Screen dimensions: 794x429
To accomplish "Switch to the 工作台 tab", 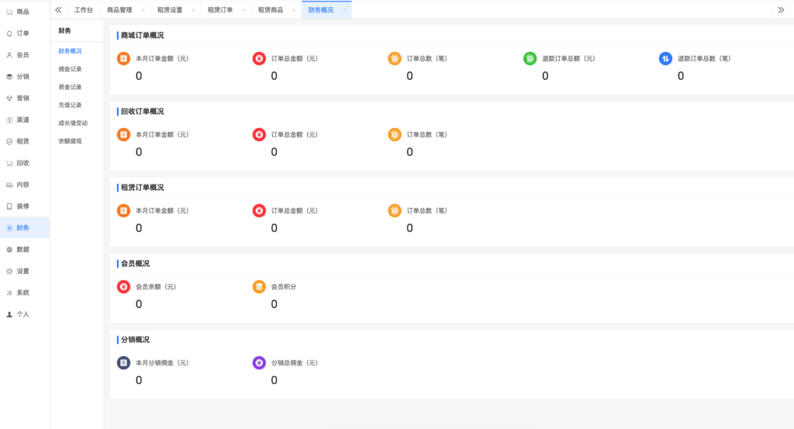I will pos(84,10).
